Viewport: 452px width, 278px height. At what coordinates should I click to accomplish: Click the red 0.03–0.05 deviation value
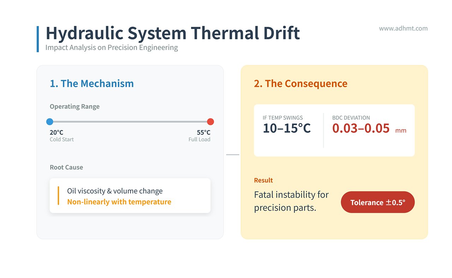pyautogui.click(x=361, y=129)
